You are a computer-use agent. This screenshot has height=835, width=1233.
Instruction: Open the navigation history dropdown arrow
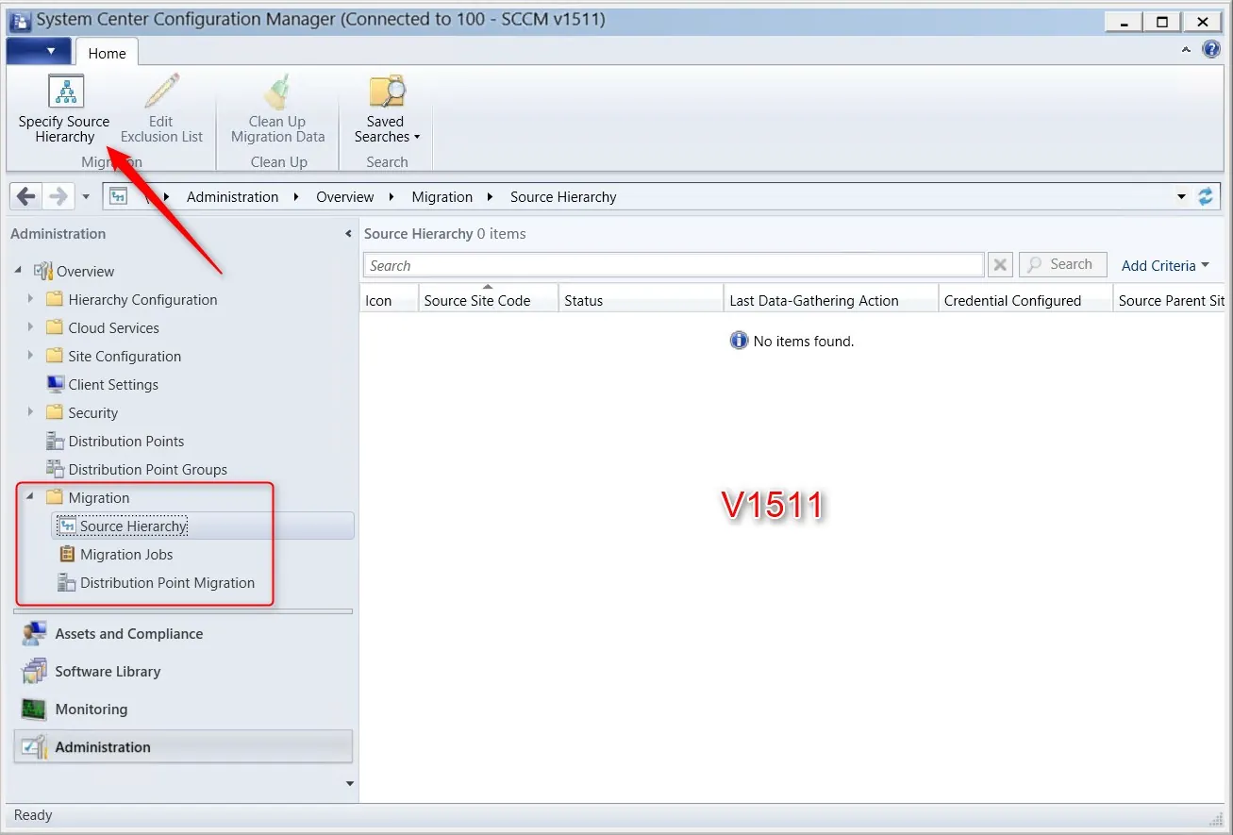pos(86,196)
